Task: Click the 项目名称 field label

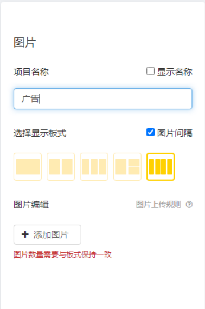Action: click(31, 72)
